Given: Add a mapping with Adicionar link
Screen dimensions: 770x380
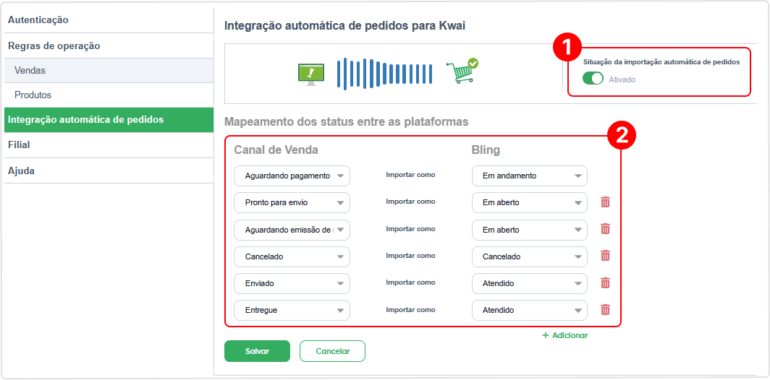Looking at the screenshot, I should [x=564, y=335].
